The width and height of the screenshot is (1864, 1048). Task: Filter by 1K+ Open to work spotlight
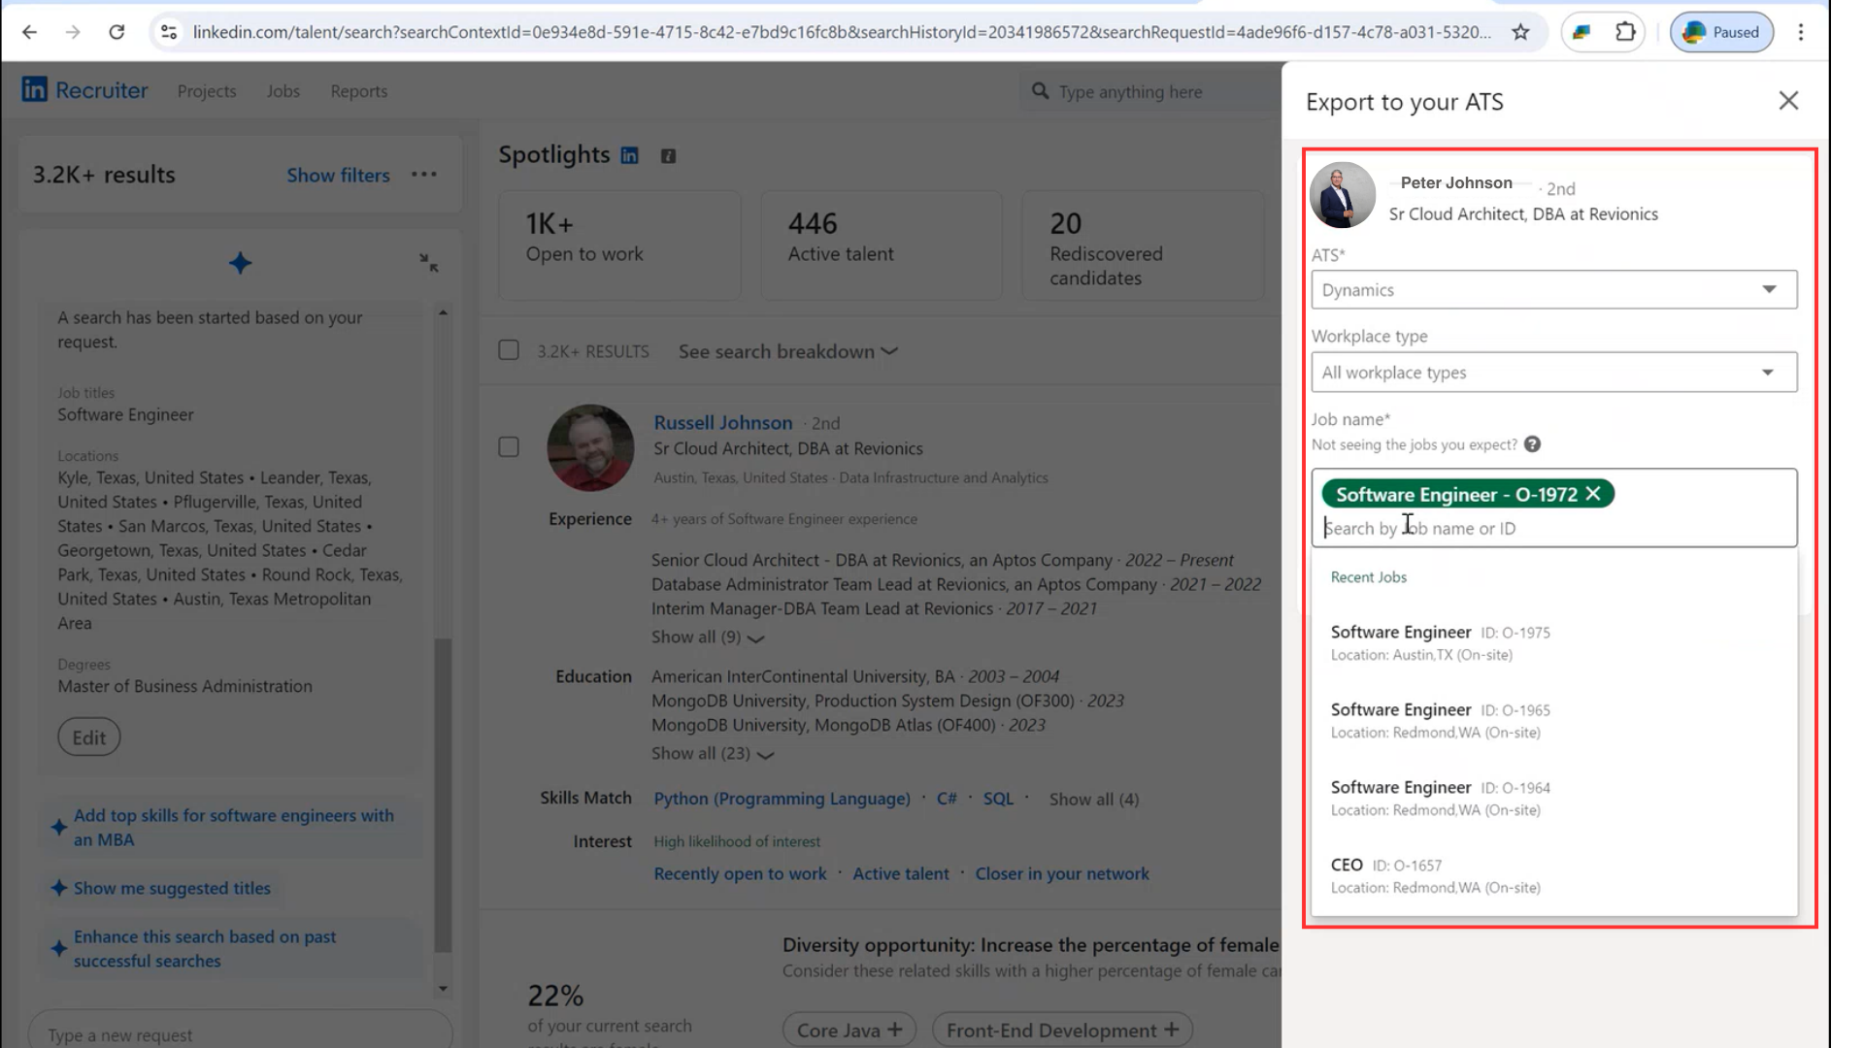click(619, 245)
